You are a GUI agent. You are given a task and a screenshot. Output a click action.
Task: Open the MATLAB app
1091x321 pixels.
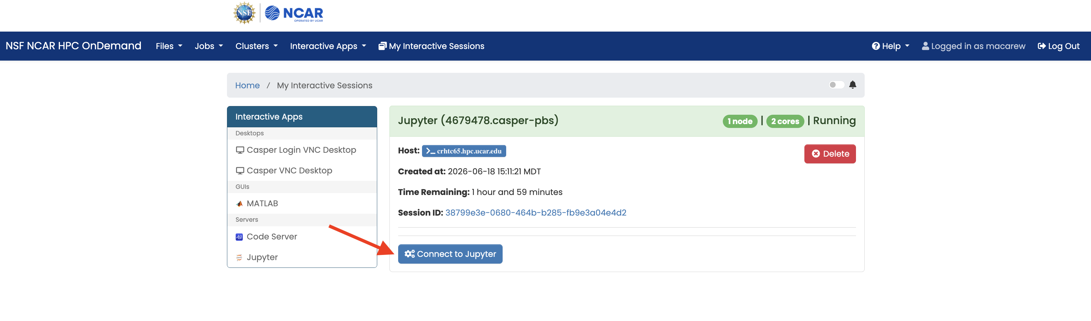[x=302, y=204]
